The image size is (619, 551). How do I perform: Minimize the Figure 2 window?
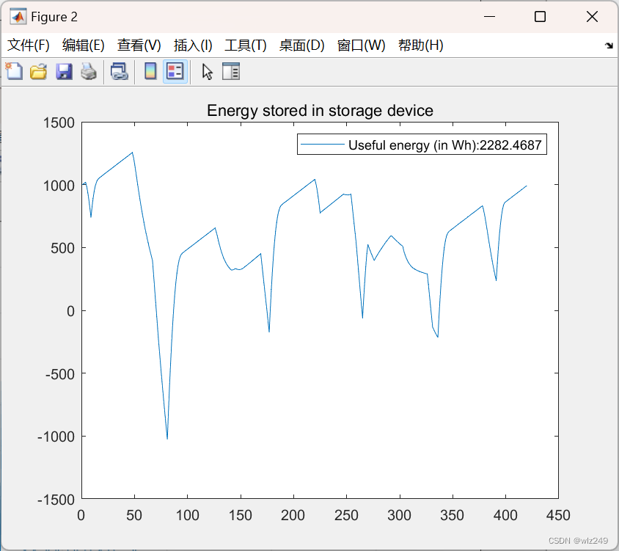pos(489,17)
